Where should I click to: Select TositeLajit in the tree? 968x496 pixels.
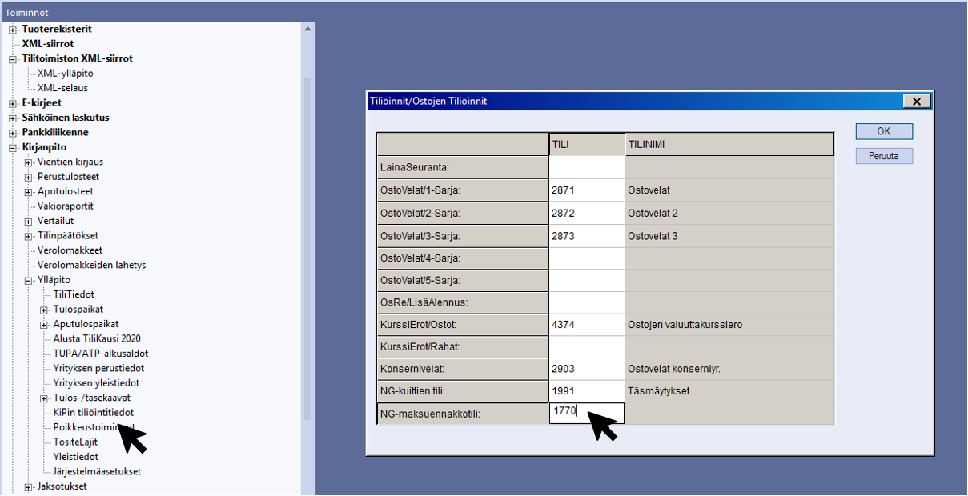75,442
